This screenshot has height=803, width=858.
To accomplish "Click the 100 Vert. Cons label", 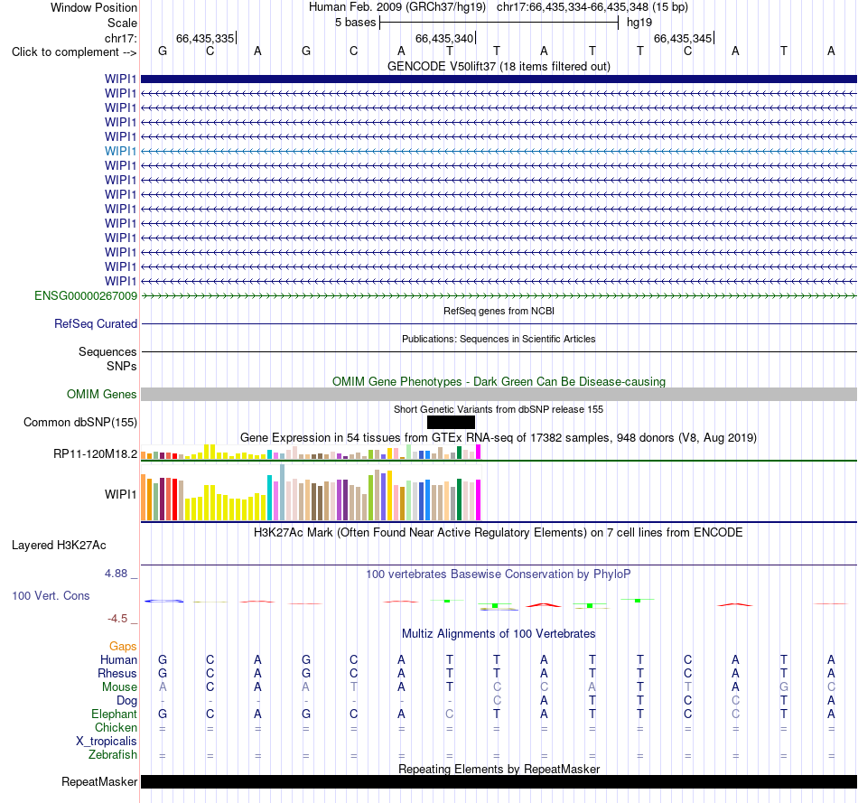I will click(x=51, y=595).
